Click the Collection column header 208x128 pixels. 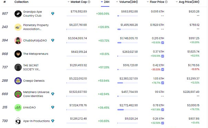pyautogui.click(x=21, y=2)
